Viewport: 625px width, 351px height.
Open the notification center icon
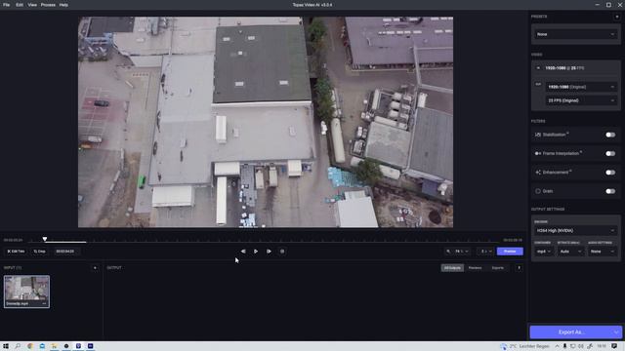pos(614,346)
